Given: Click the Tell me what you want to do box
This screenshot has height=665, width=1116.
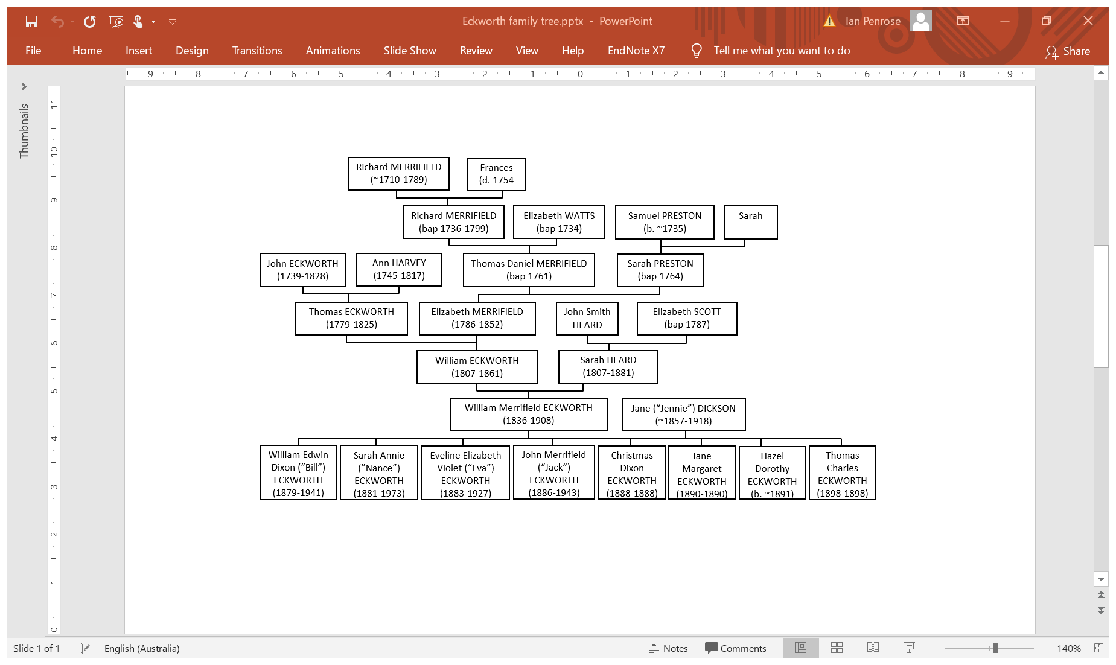Looking at the screenshot, I should [781, 51].
